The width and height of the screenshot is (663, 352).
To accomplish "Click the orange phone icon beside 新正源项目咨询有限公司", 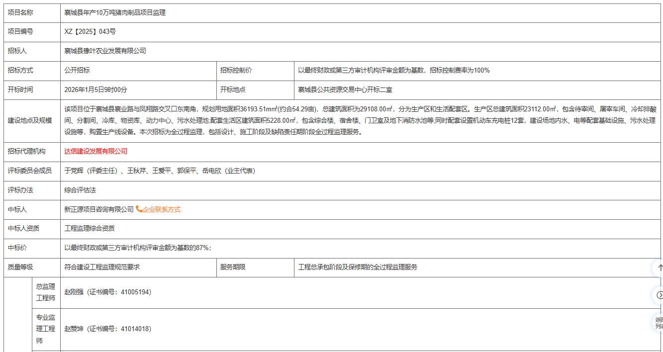I will (x=139, y=209).
